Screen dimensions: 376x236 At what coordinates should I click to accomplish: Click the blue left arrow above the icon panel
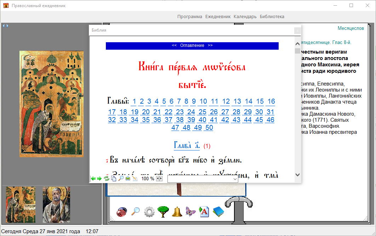point(4,26)
